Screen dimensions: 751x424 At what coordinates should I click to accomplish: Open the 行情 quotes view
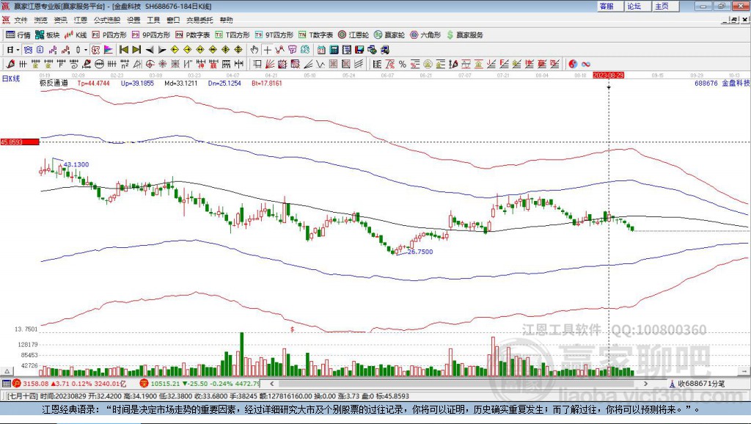18,35
